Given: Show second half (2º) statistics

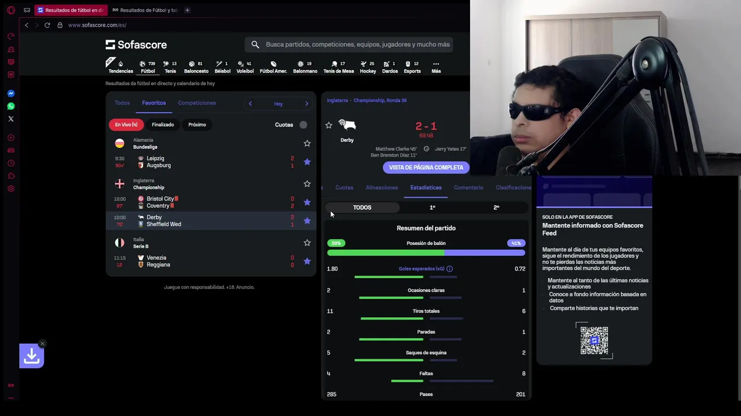Looking at the screenshot, I should point(496,207).
